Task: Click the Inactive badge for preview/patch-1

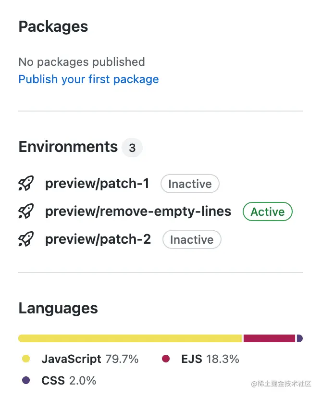Action: [190, 184]
